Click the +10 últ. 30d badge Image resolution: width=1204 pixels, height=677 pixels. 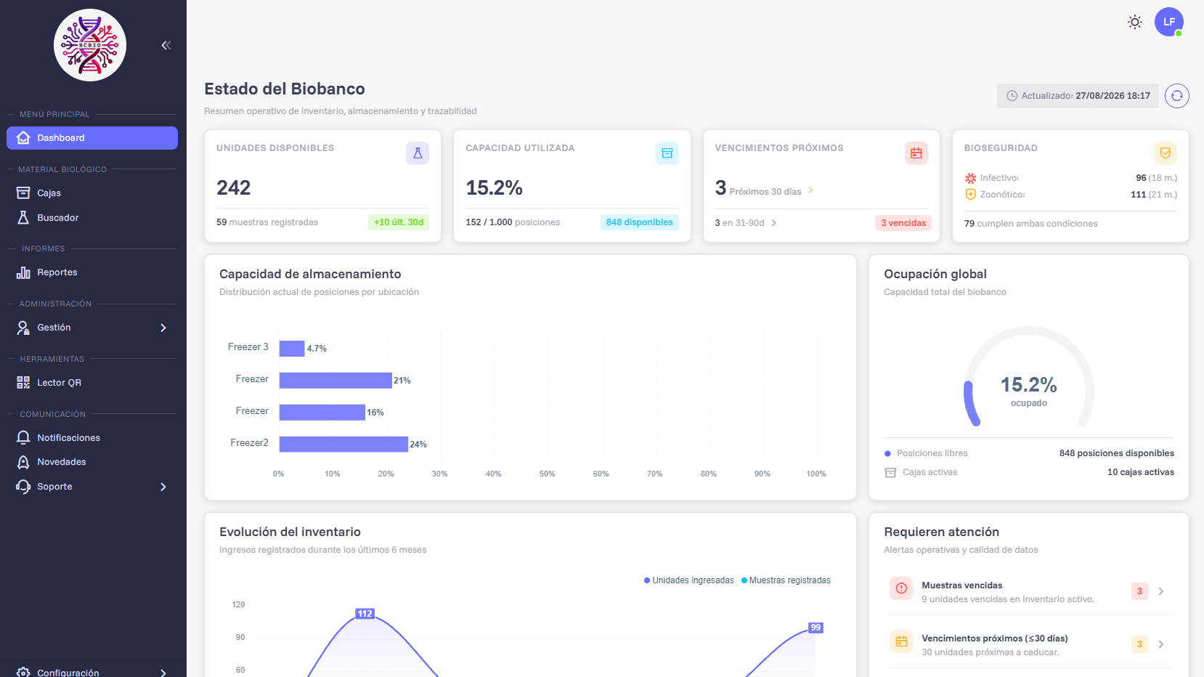[x=399, y=222]
